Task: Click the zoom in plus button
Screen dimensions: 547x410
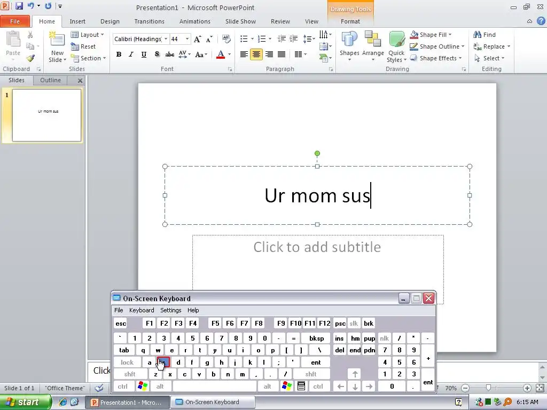Action: (x=527, y=388)
